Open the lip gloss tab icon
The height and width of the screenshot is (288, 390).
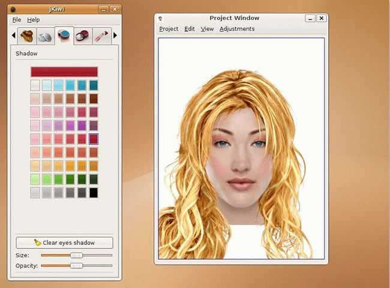[x=102, y=36]
